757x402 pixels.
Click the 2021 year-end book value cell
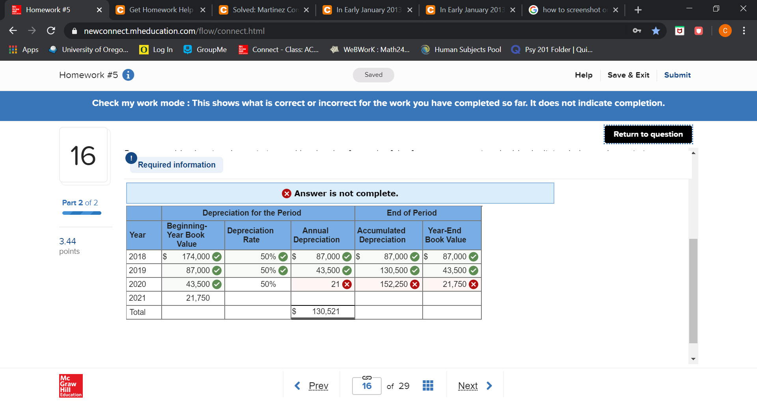point(452,298)
